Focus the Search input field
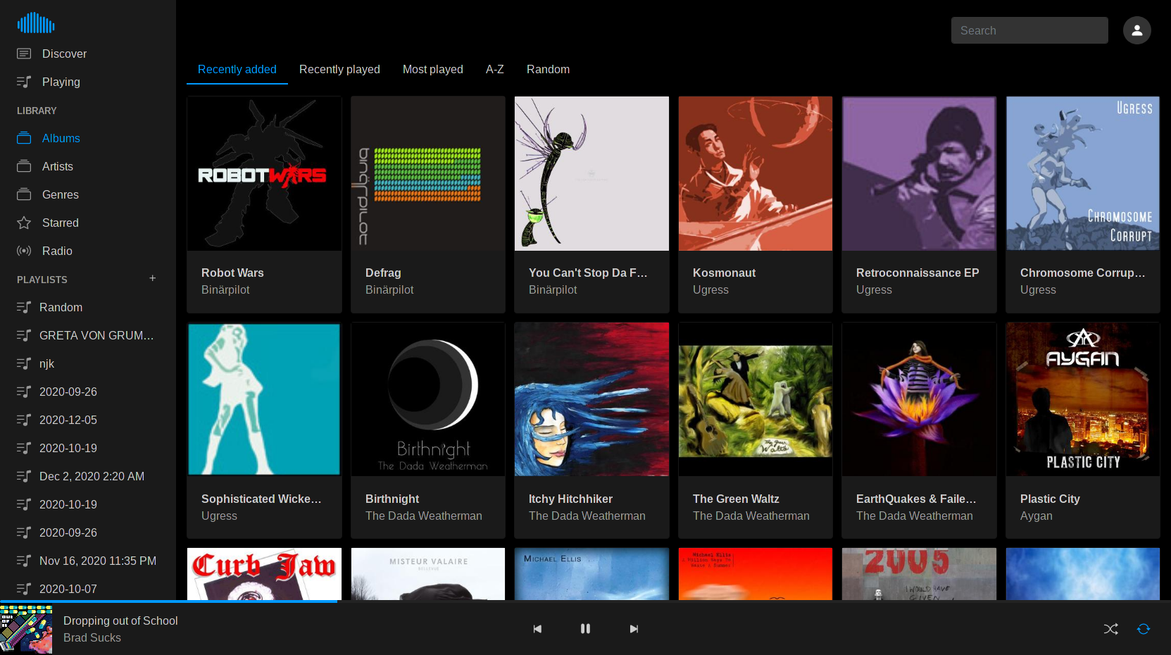Screen dimensions: 1171x655 click(x=1029, y=30)
